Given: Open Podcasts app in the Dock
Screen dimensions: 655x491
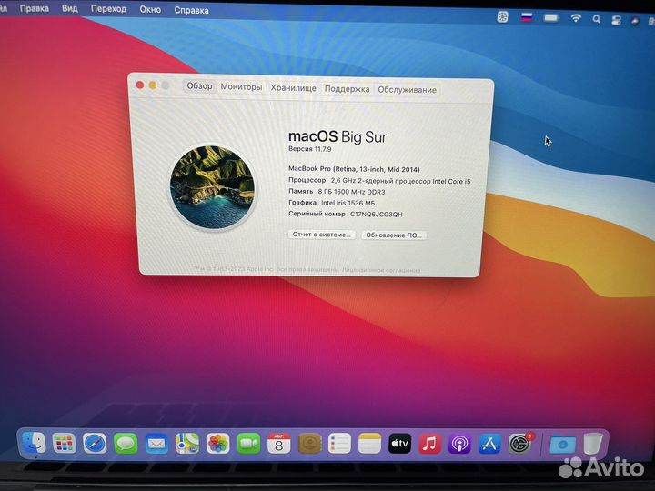Looking at the screenshot, I should [459, 443].
